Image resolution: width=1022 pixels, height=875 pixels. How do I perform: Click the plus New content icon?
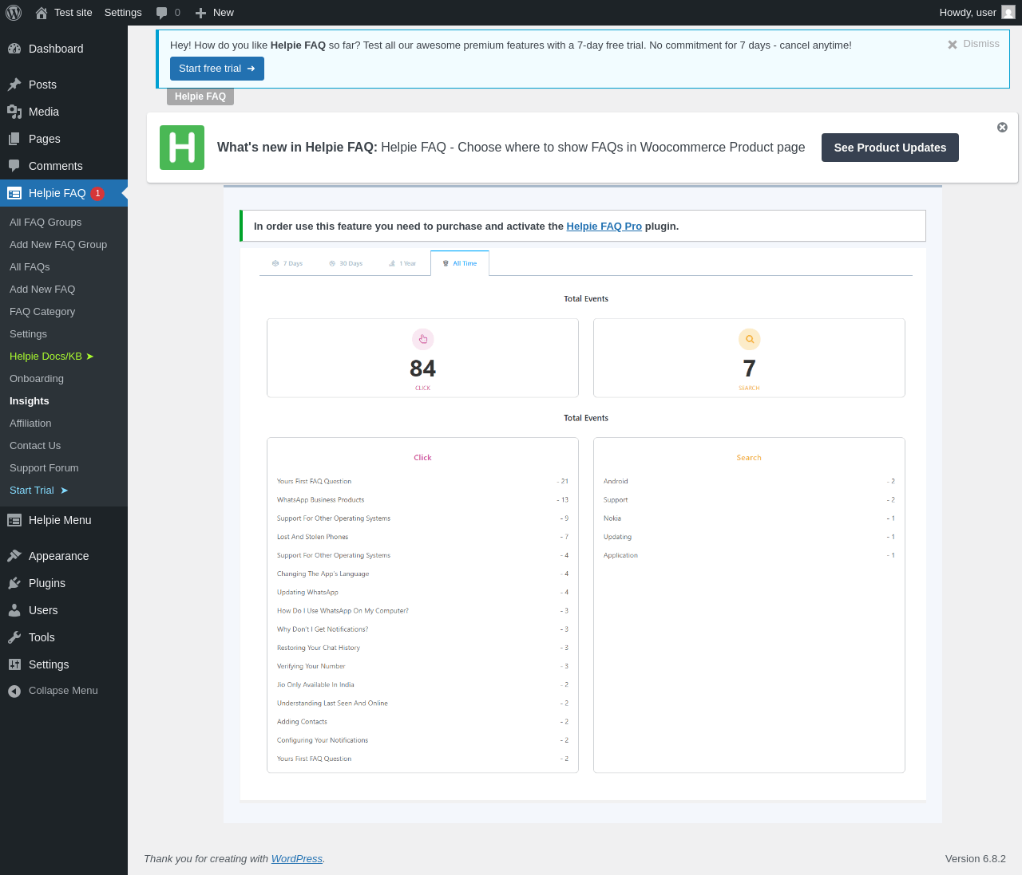coord(201,13)
